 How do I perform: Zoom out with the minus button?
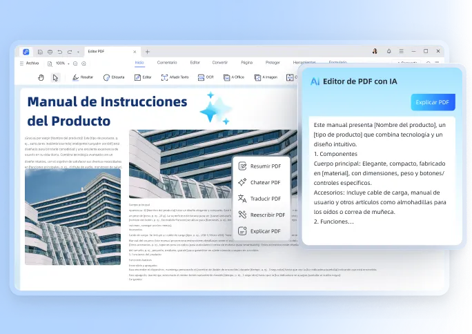point(75,63)
